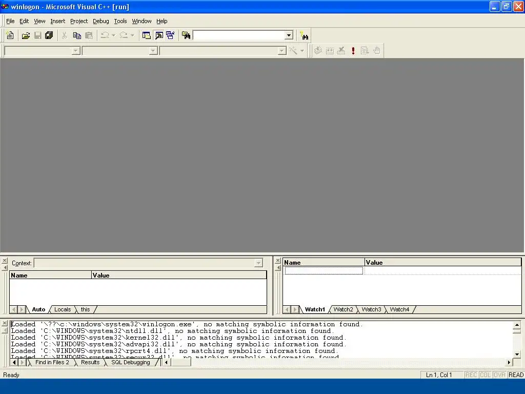Open the Debug menu
The width and height of the screenshot is (525, 394).
point(101,21)
